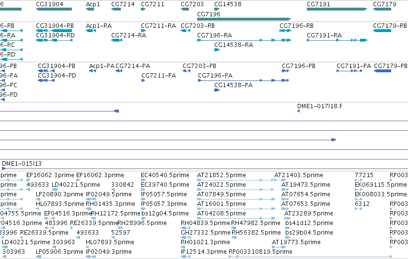The image size is (408, 259).
Task: Click EST AT07654.5prime
Action: pyautogui.click(x=306, y=194)
